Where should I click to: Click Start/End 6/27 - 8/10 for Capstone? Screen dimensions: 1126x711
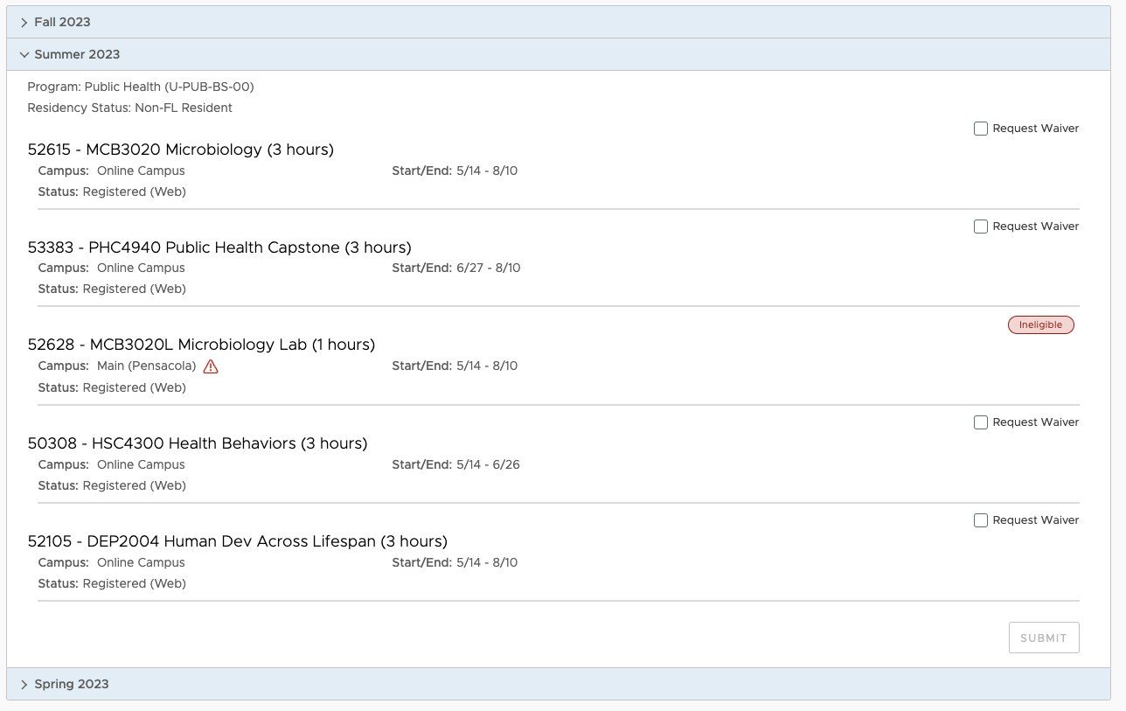456,268
